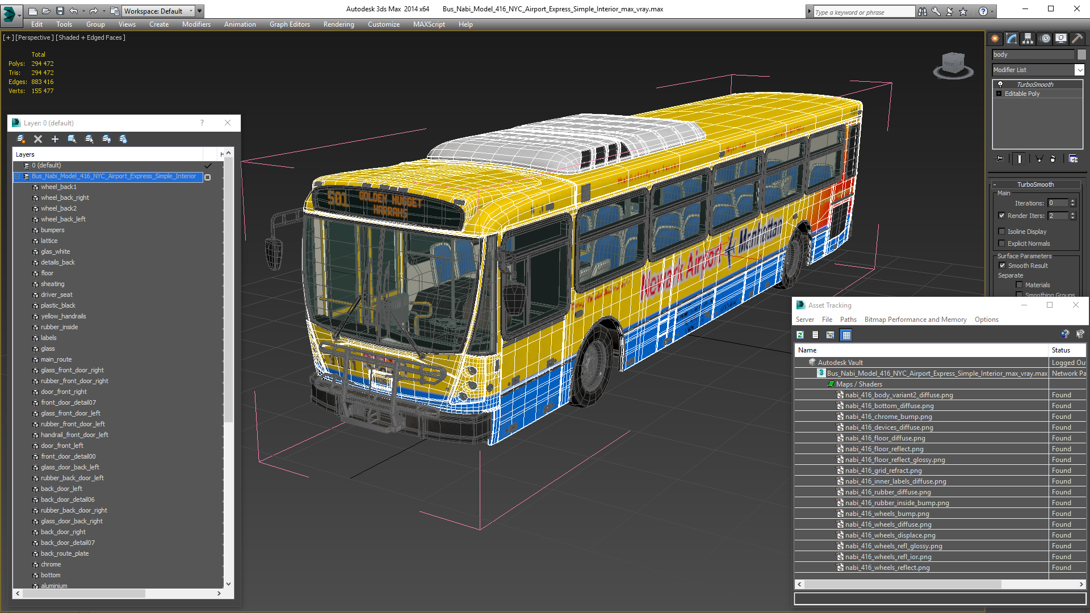
Task: Toggle Render Iters checkbox
Action: (1001, 216)
